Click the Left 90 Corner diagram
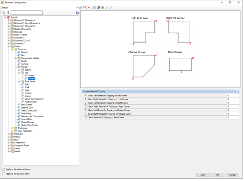The width and height of the screenshot is (244, 181). [x=144, y=32]
